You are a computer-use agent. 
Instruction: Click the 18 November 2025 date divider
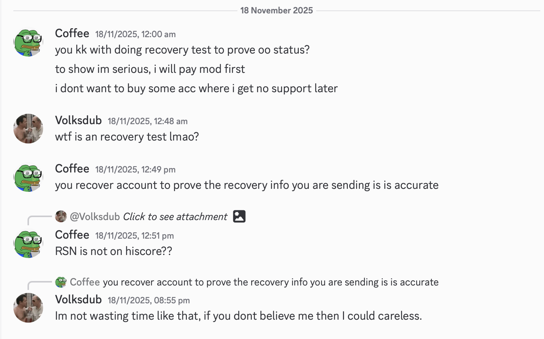point(277,10)
